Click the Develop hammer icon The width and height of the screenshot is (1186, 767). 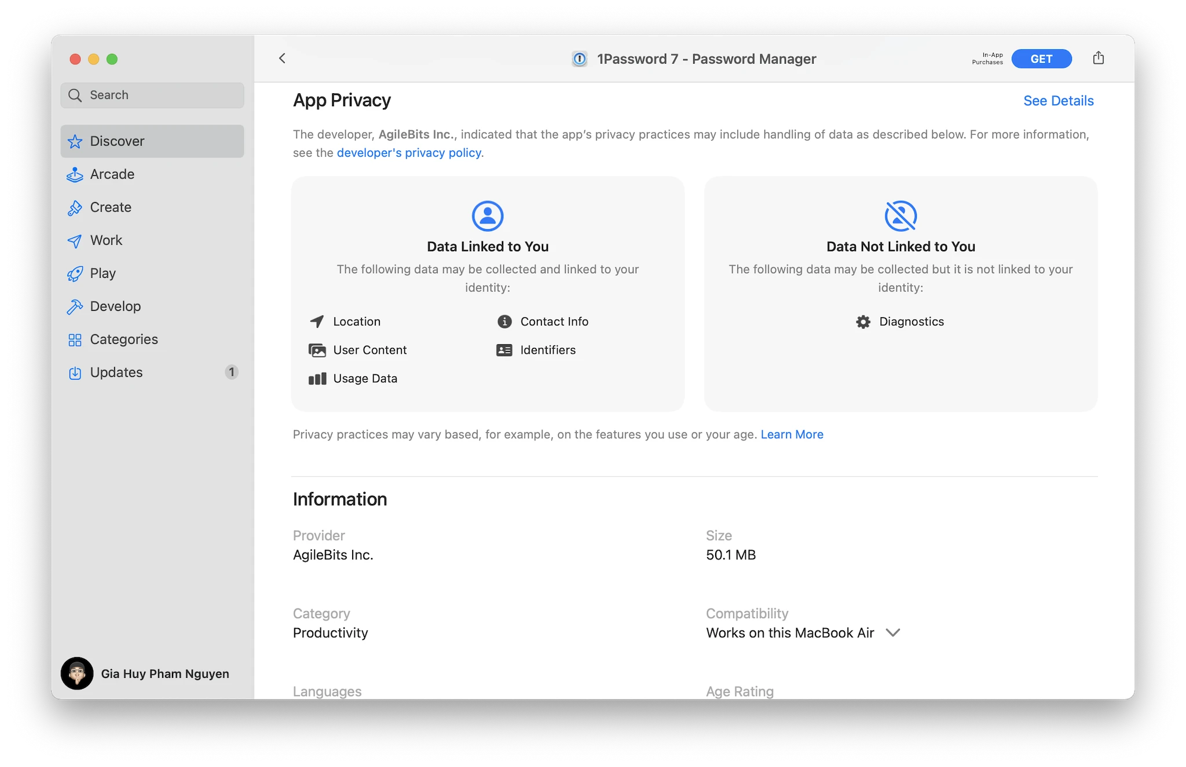[x=75, y=307]
